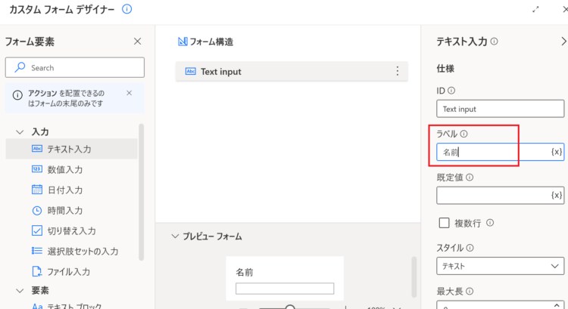
Task: Click the ファイル入力 document icon
Action: point(37,271)
